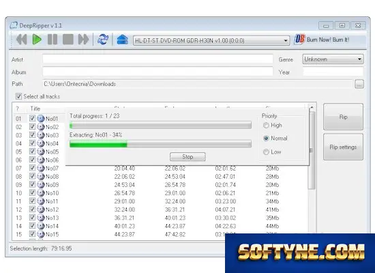
Task: Click into the Artist text field
Action: [x=158, y=59]
